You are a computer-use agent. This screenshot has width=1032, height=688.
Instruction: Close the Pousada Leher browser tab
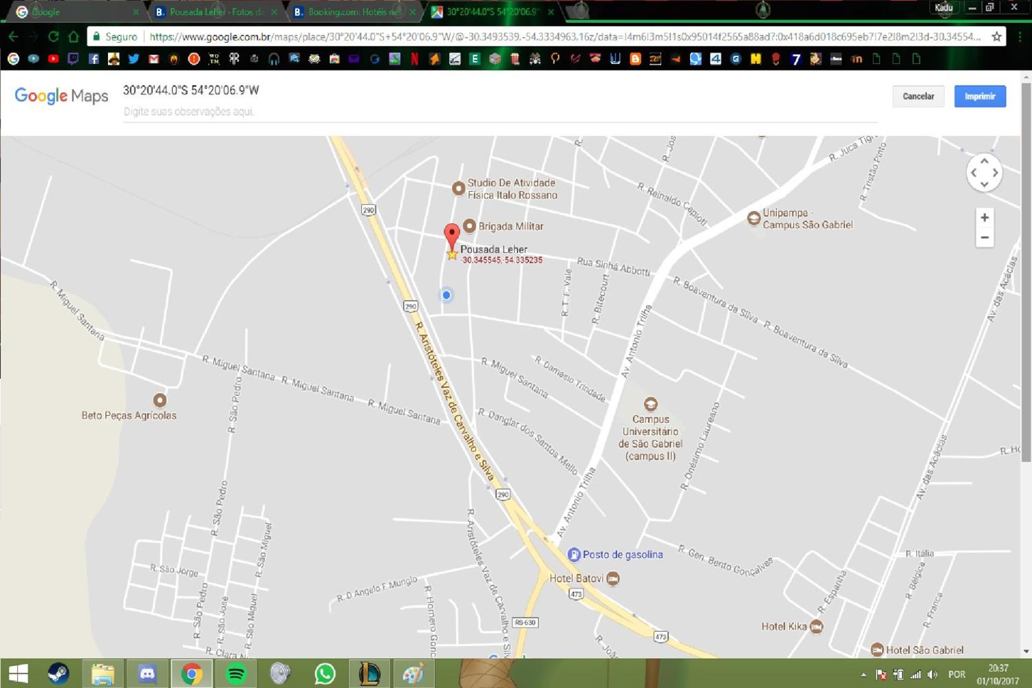(274, 12)
